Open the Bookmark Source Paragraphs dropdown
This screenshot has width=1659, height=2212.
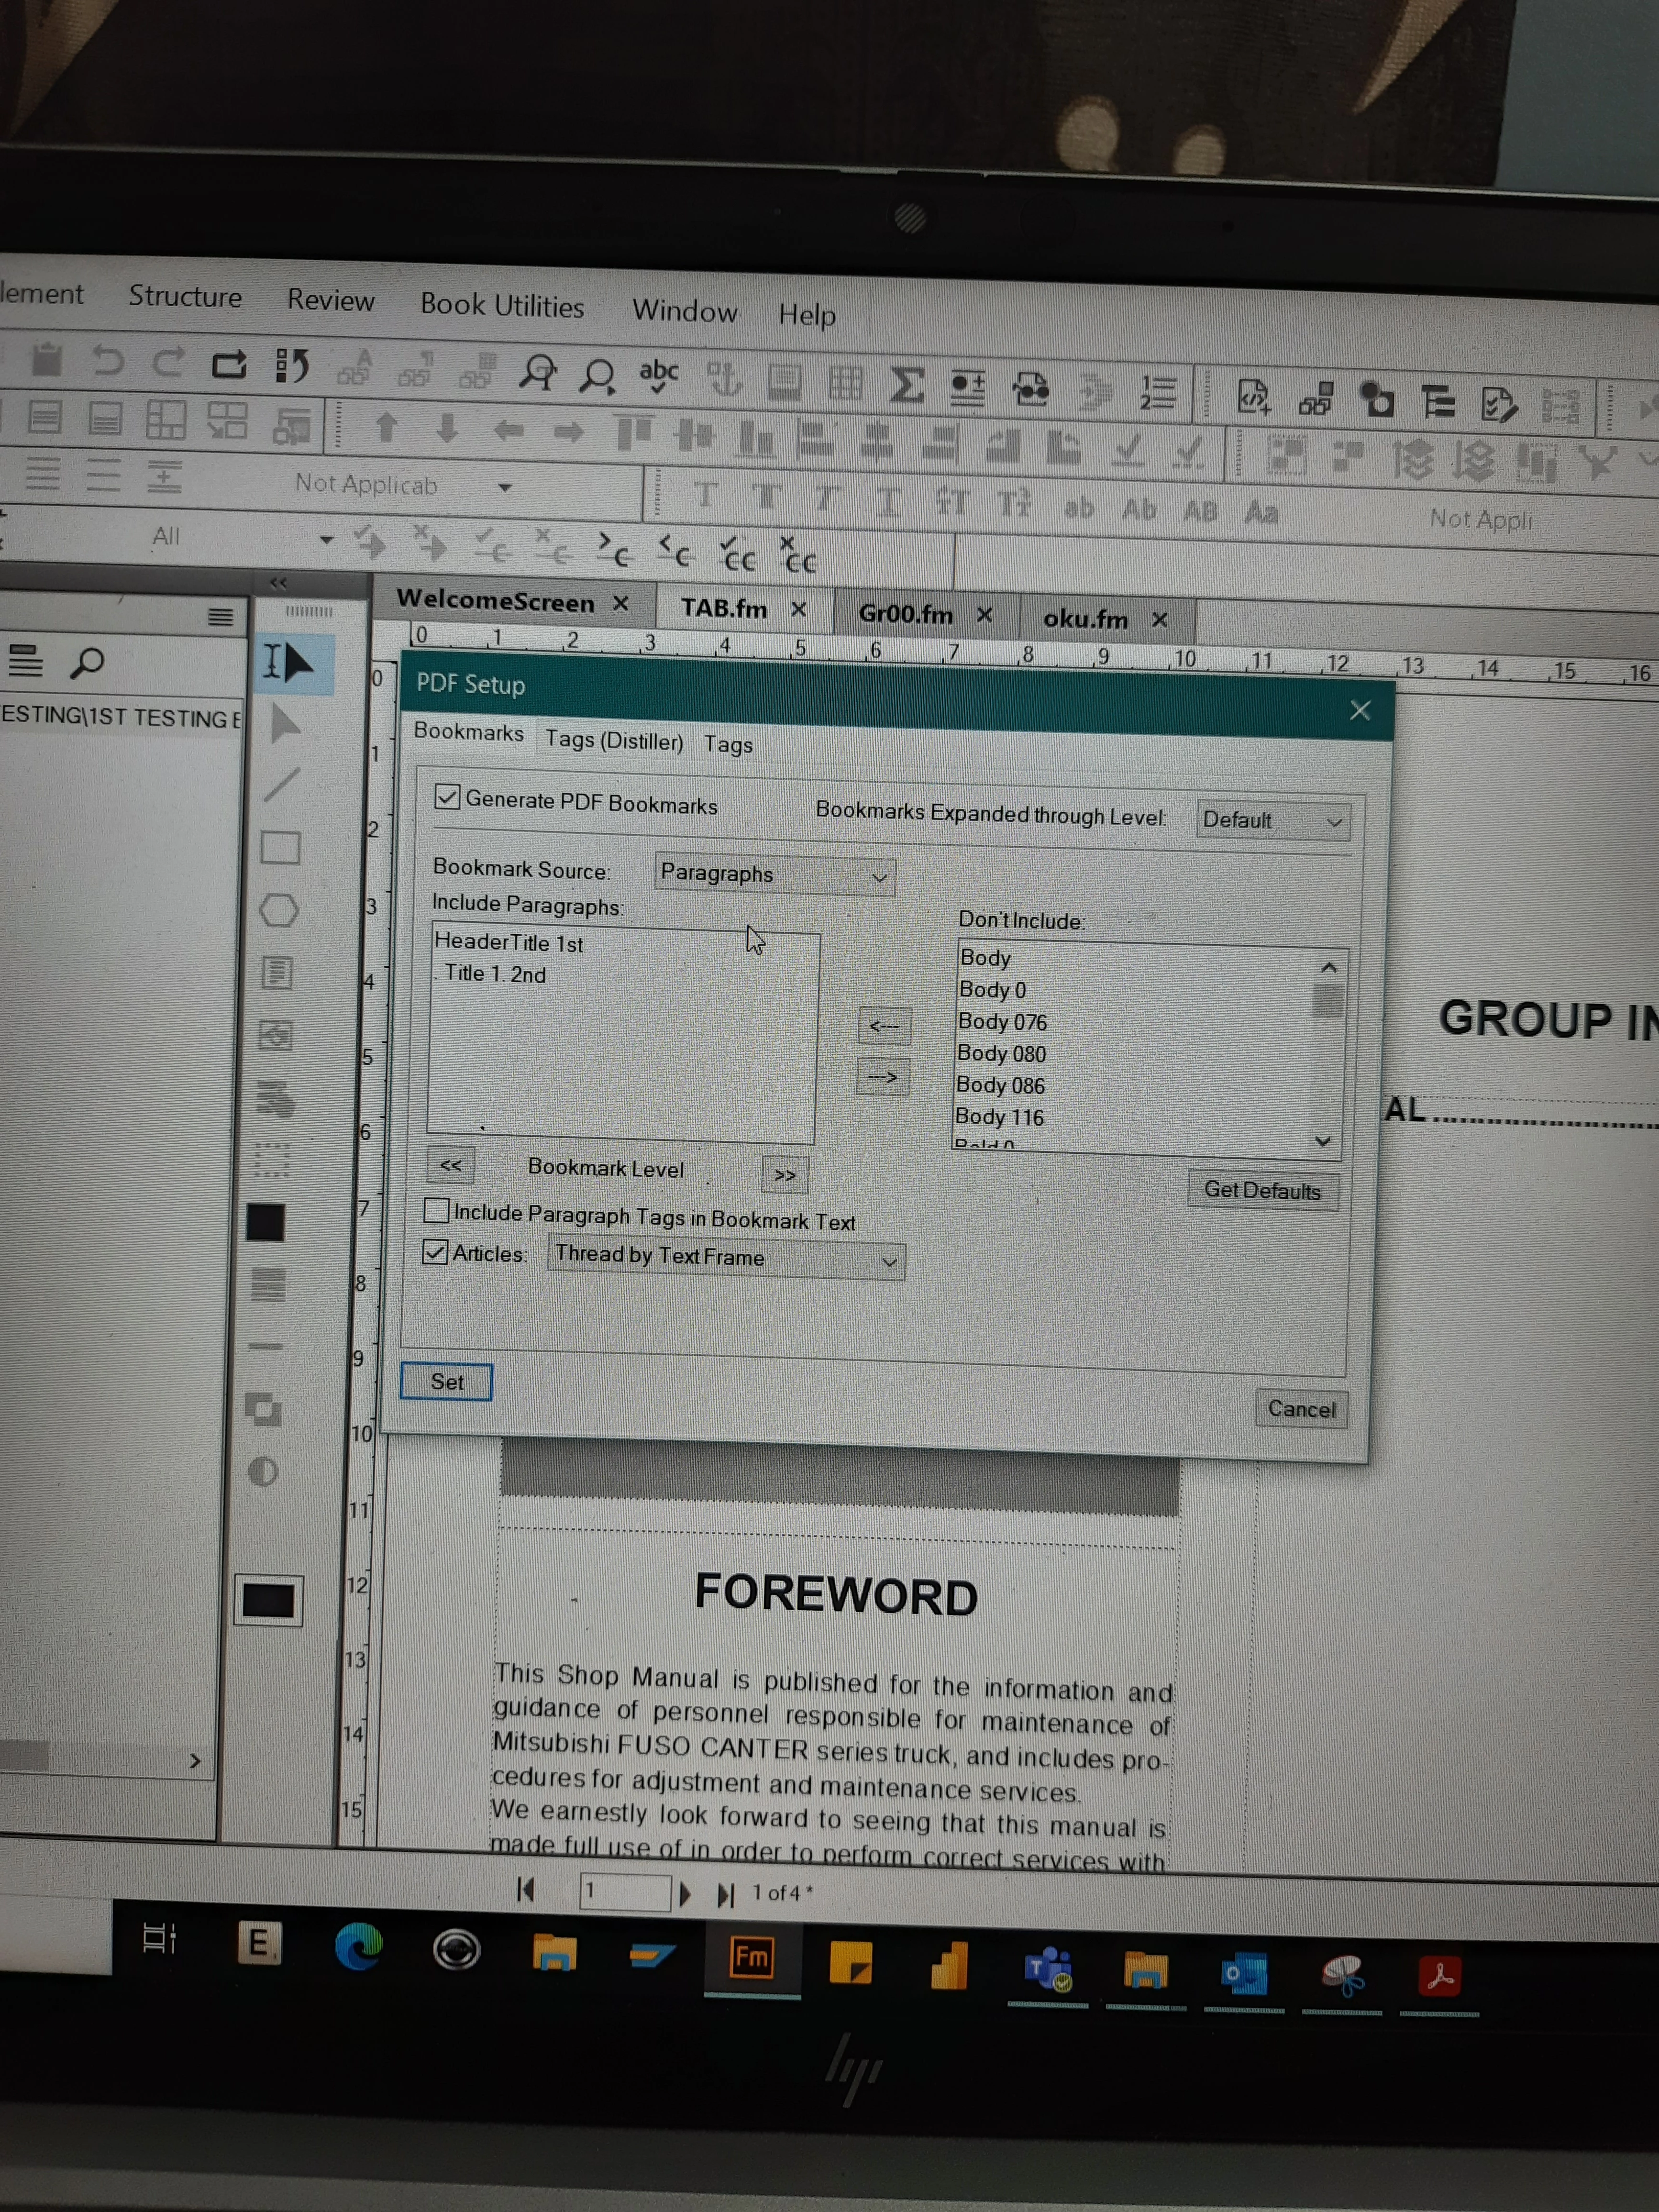(x=774, y=875)
